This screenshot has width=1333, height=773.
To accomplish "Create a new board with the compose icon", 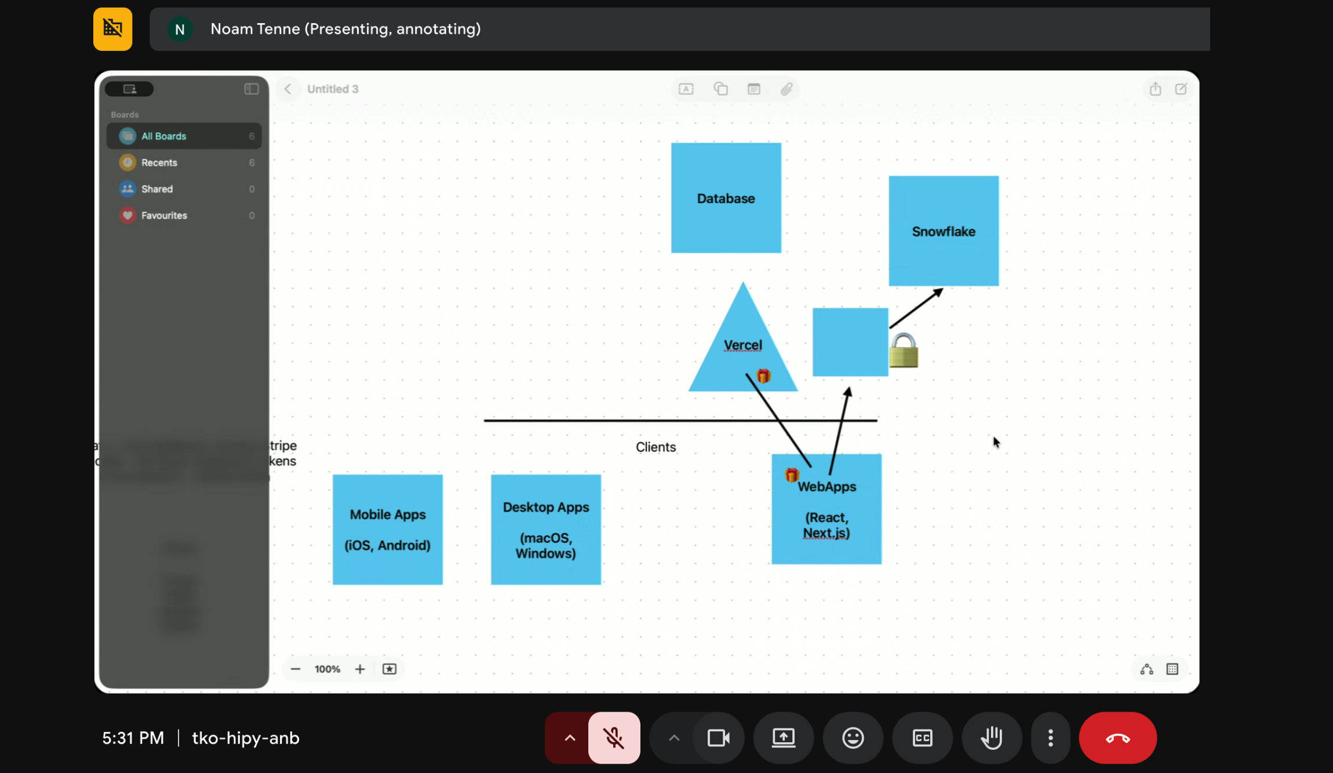I will (x=1181, y=89).
